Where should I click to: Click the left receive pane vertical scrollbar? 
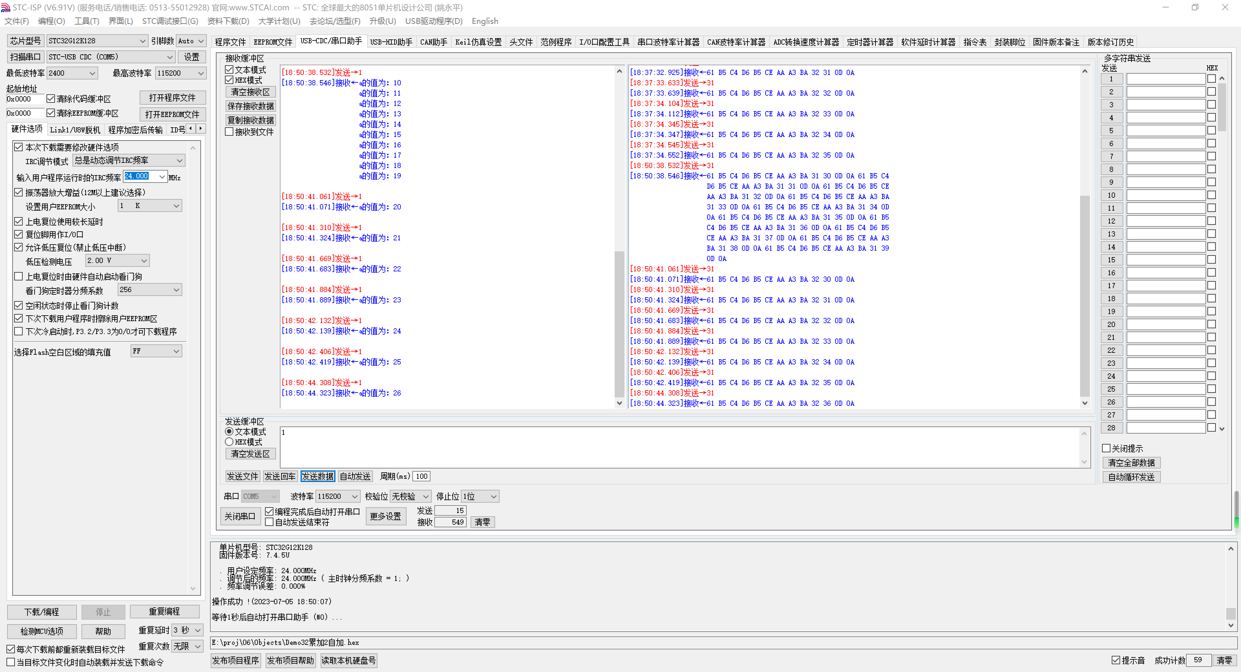click(619, 236)
